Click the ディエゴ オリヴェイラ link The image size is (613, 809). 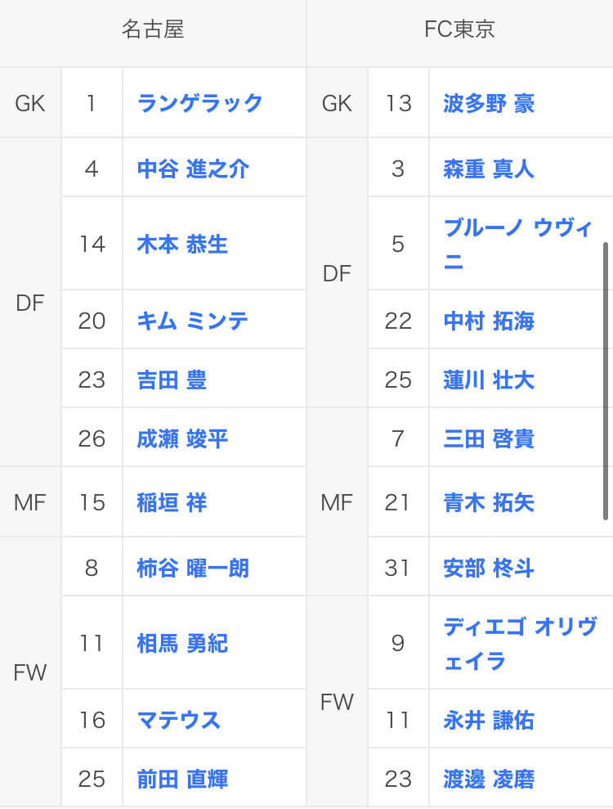click(x=520, y=644)
